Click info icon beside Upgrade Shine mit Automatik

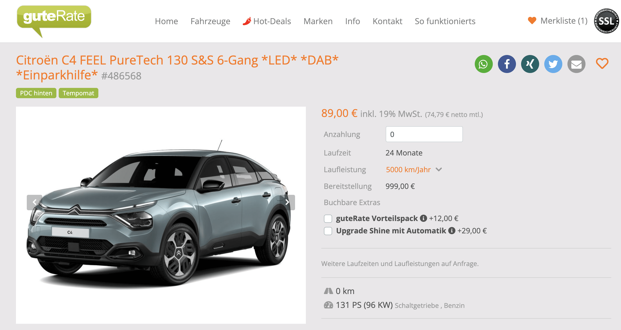(452, 231)
